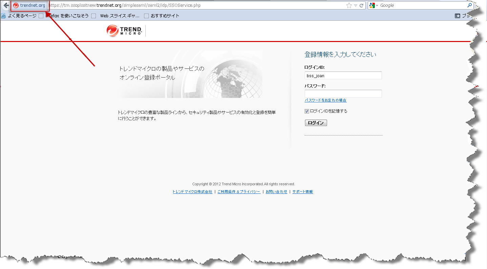The height and width of the screenshot is (269, 487).
Task: Bookmark this page with the star icon
Action: [x=349, y=5]
